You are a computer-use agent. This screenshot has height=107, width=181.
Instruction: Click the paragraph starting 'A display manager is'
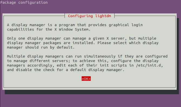pos(75,27)
